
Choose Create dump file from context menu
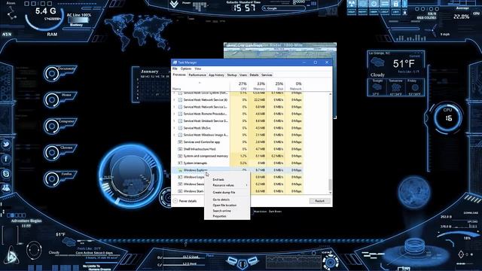[227, 193]
